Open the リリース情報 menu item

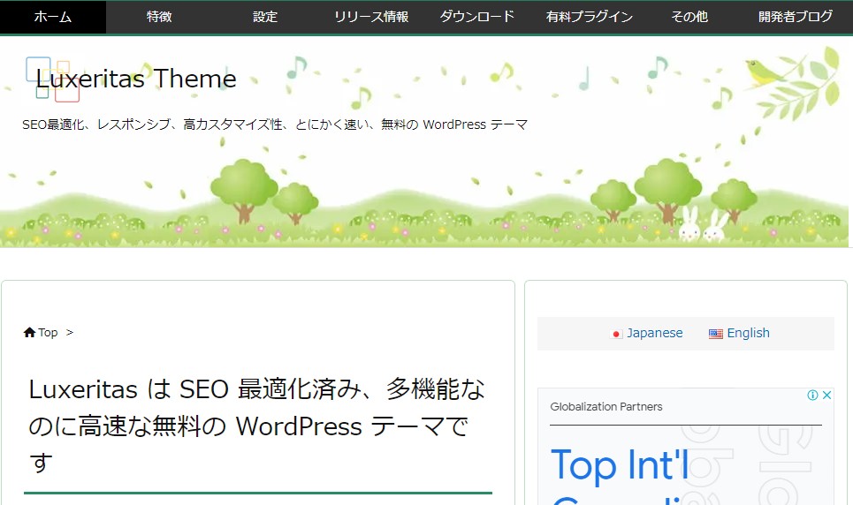[x=371, y=17]
